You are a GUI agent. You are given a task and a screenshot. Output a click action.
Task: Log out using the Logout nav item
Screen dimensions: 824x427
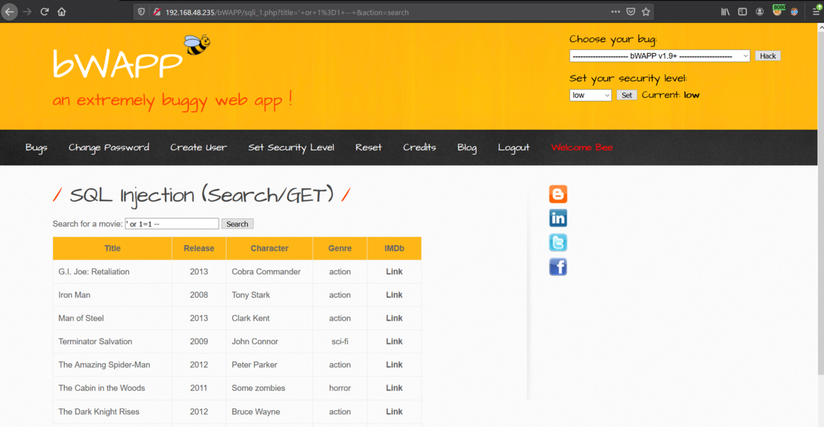pyautogui.click(x=514, y=148)
